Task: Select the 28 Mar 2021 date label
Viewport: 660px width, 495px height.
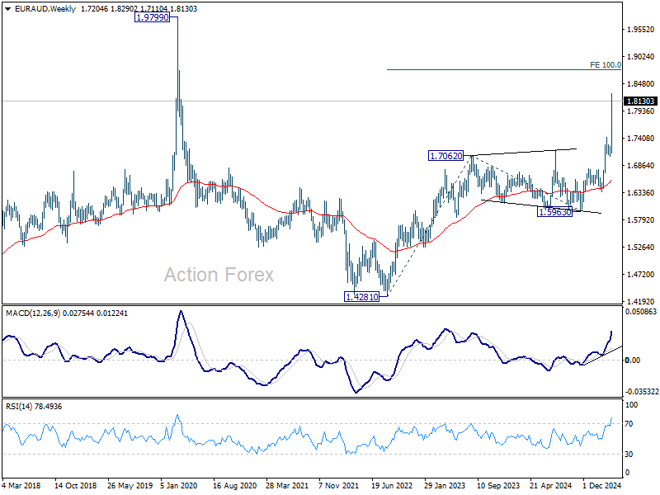Action: click(287, 485)
